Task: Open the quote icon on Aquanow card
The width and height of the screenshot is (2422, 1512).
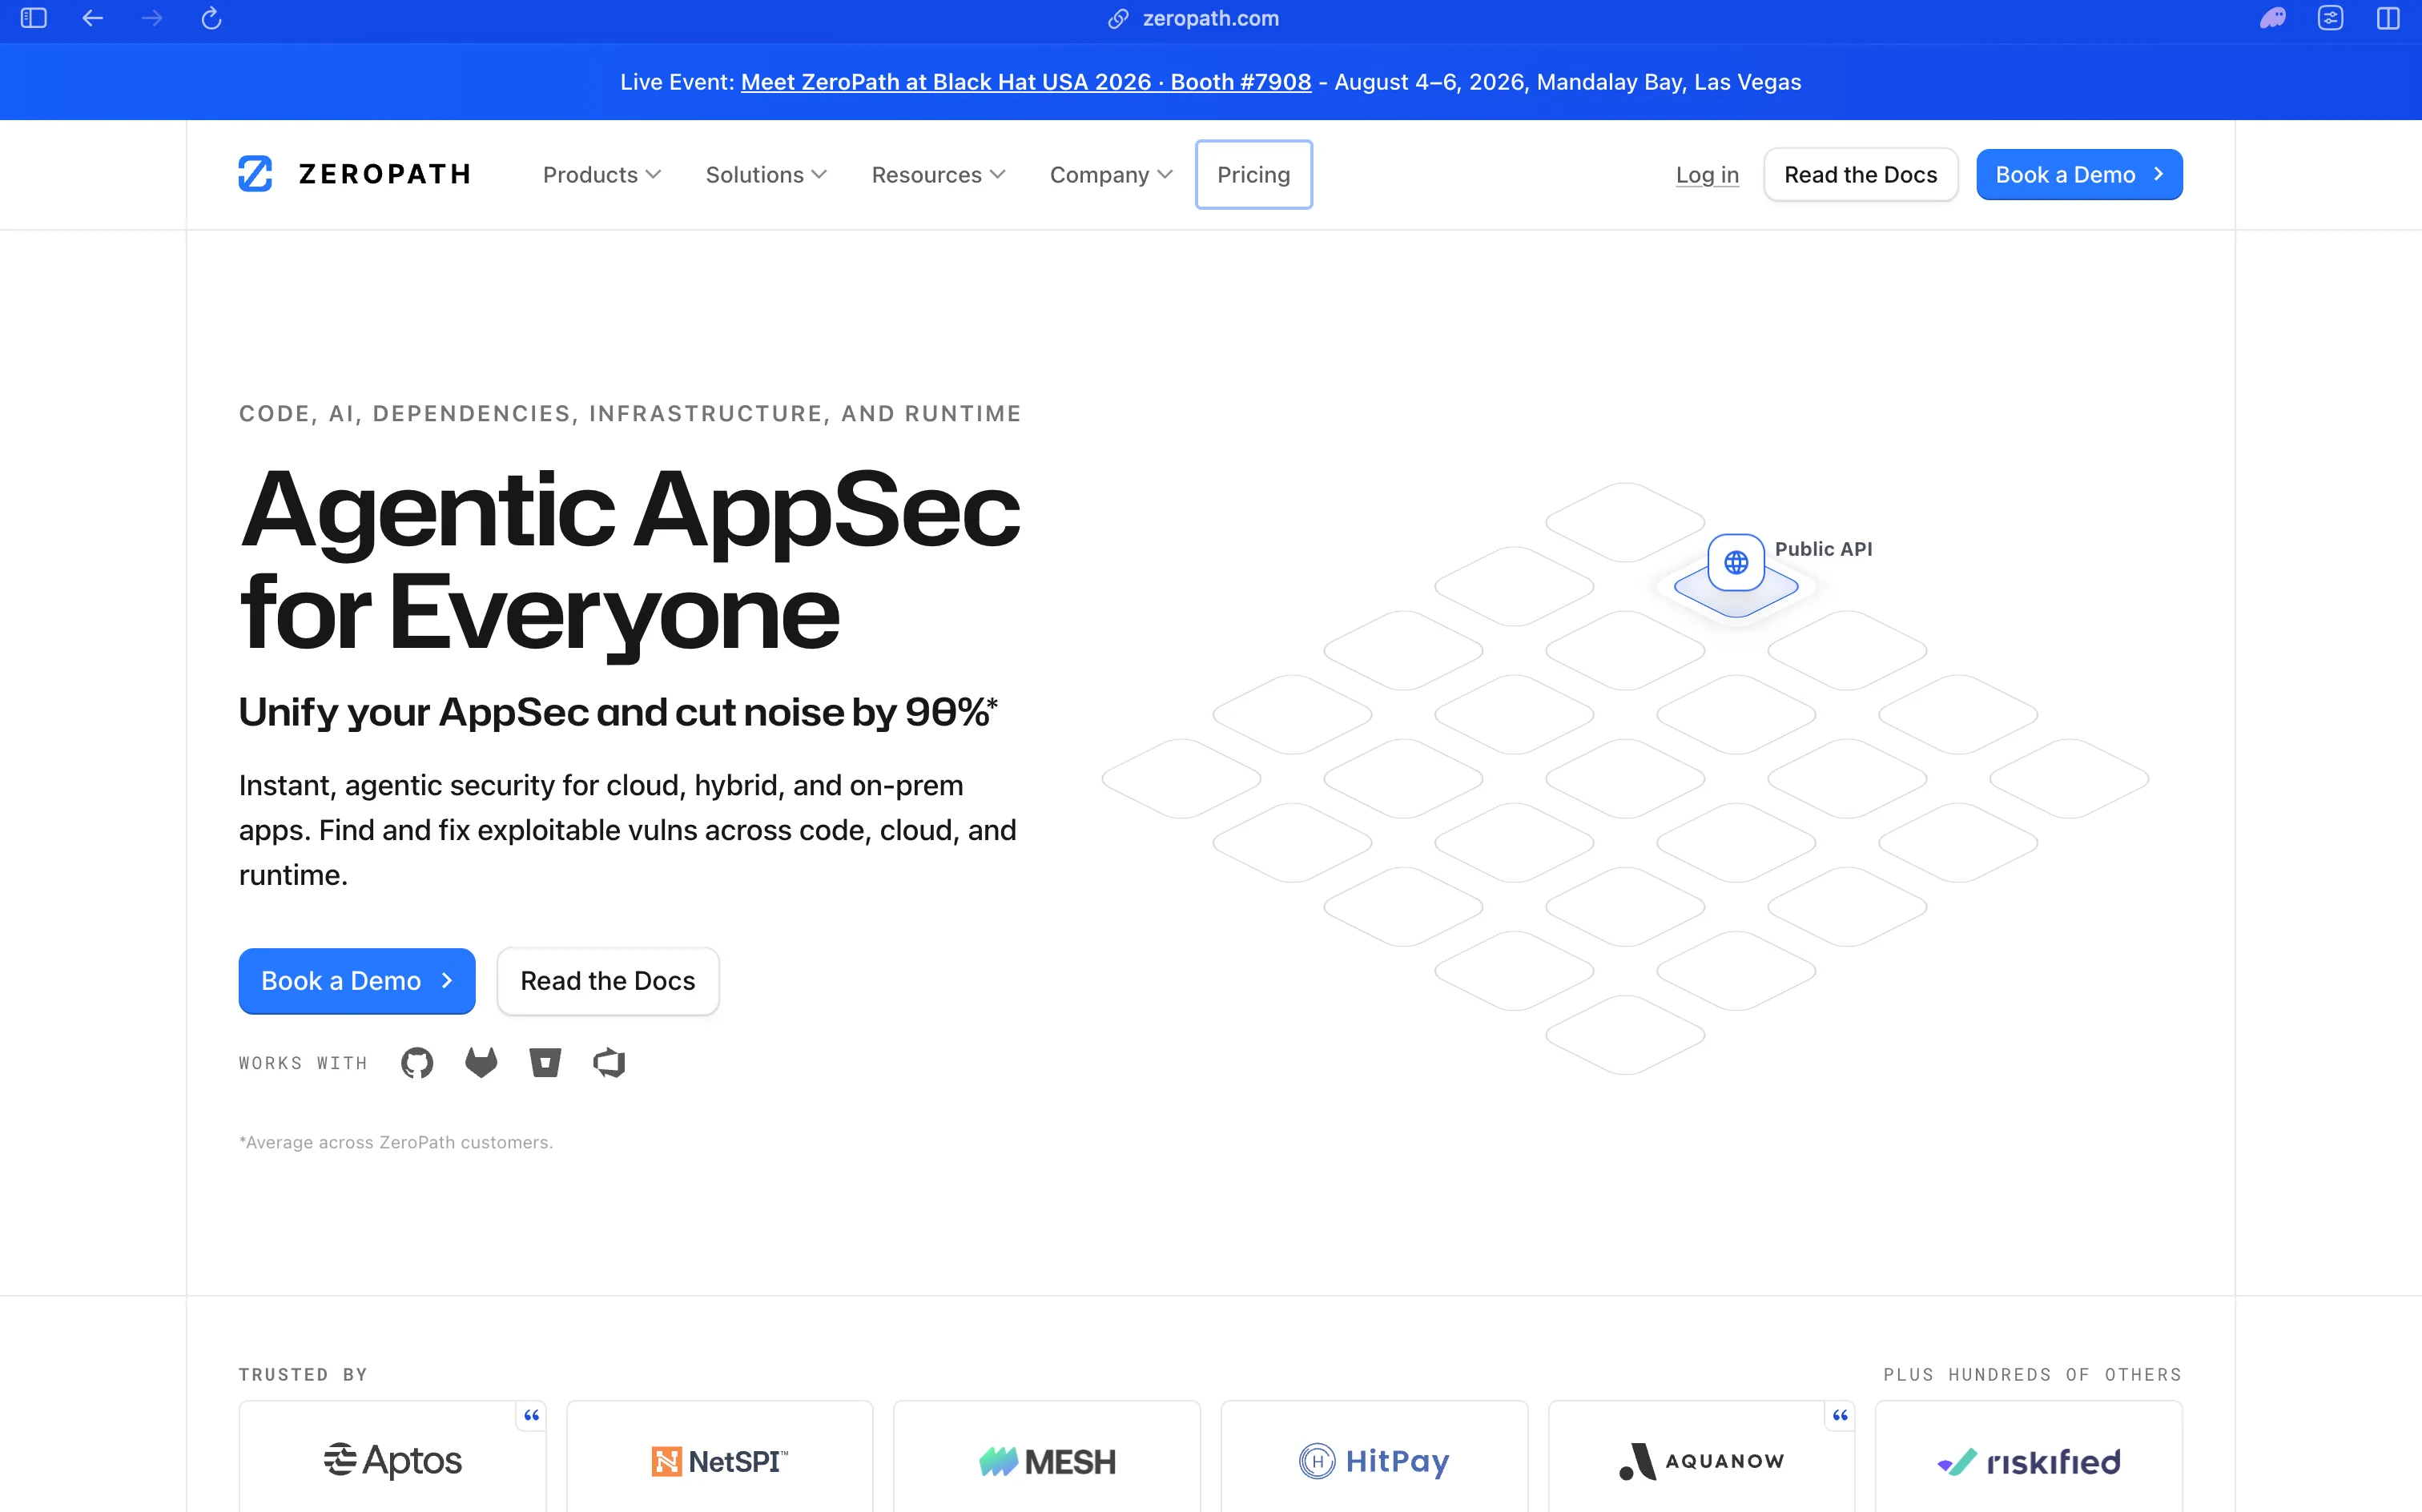Action: 1840,1415
